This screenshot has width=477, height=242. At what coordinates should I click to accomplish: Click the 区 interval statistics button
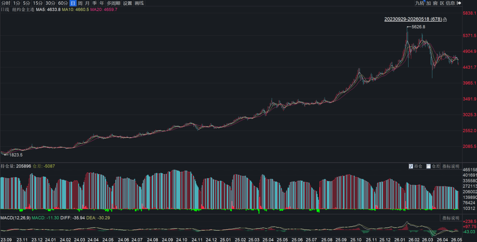442,3
